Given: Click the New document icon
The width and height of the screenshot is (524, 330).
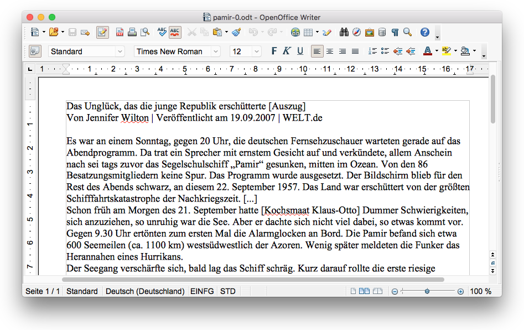Looking at the screenshot, I should [x=35, y=32].
